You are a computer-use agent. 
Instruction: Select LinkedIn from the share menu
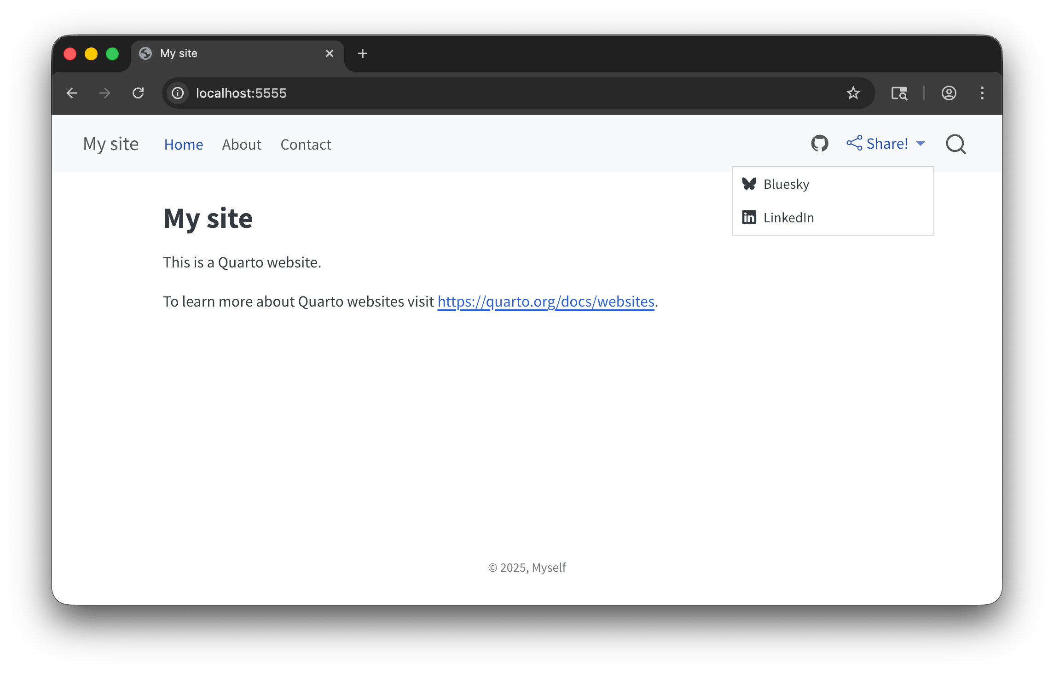(788, 218)
